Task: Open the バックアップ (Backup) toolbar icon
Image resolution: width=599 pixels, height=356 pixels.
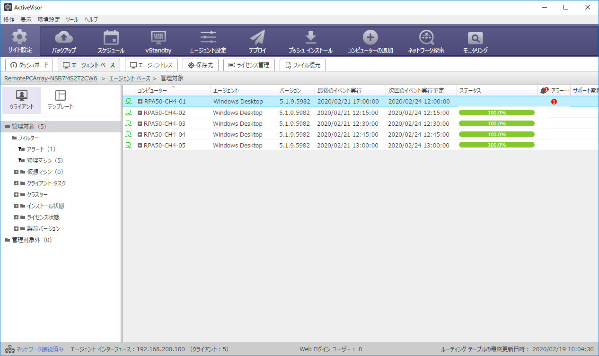Action: [x=64, y=38]
